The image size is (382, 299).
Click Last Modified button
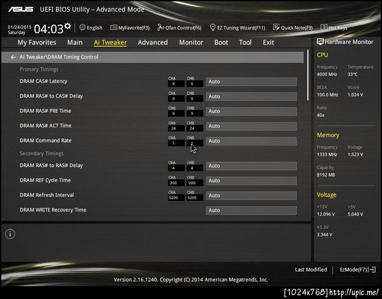pos(311,270)
